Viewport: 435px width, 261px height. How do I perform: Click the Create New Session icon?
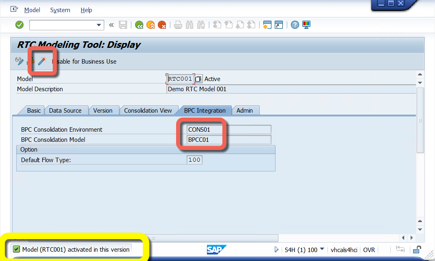click(267, 25)
